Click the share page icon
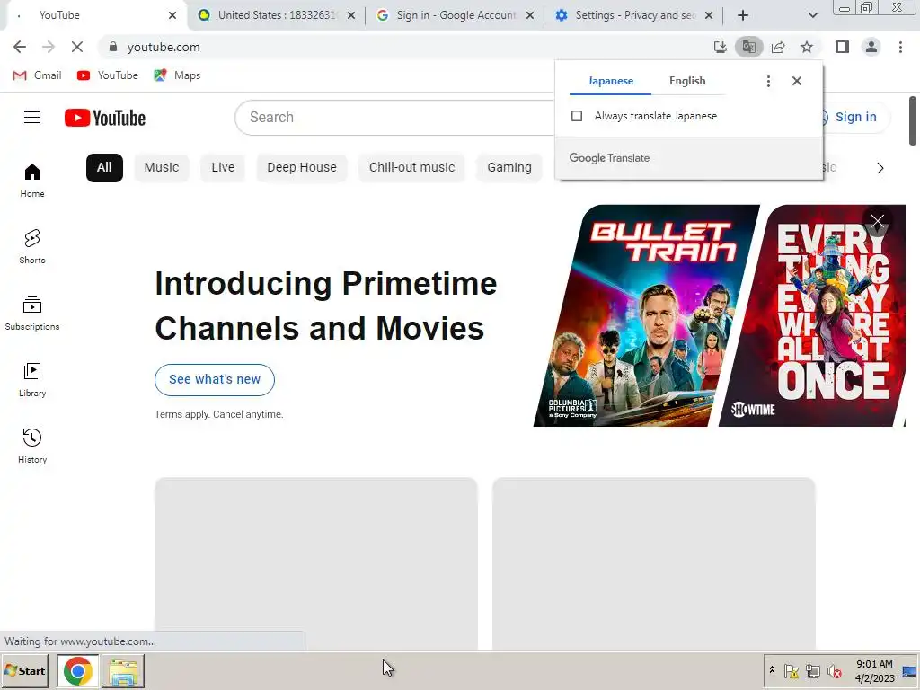Viewport: 920px width, 690px height. (778, 47)
